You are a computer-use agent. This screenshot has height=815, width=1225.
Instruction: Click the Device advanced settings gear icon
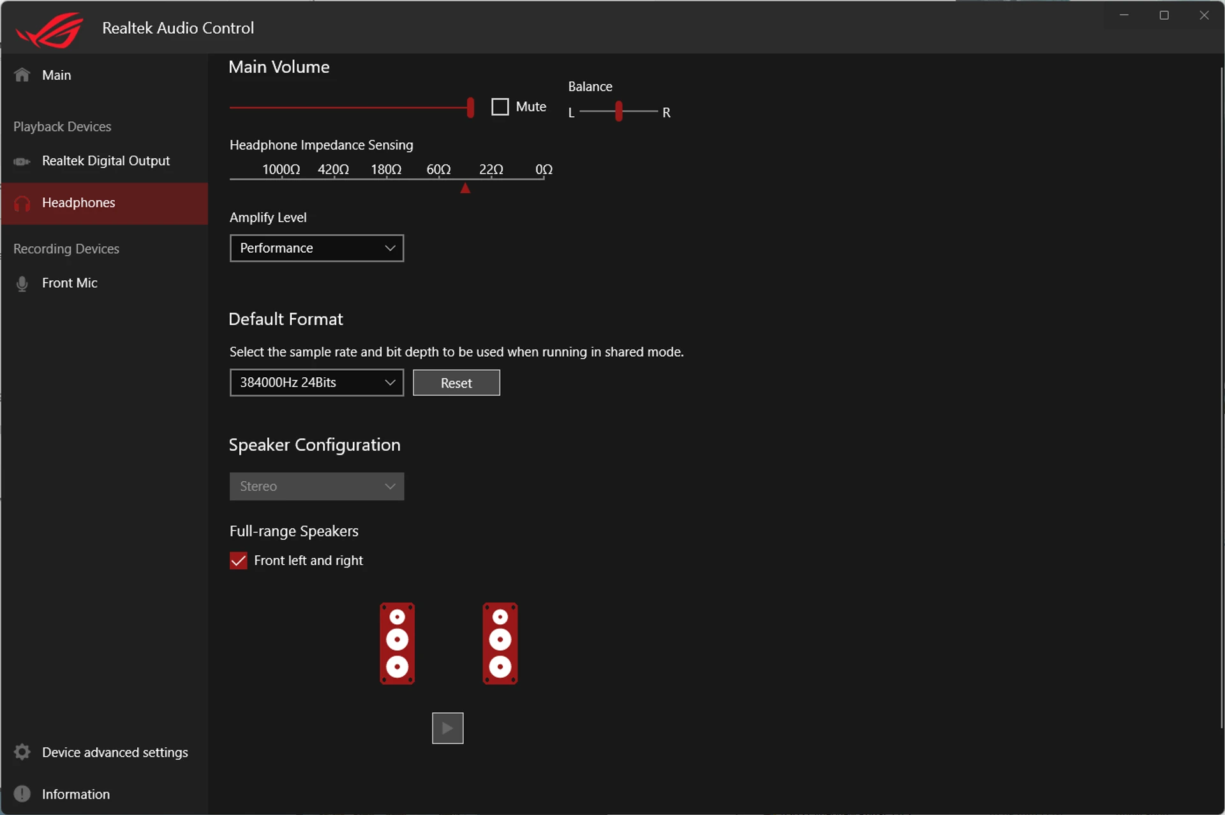click(x=22, y=752)
